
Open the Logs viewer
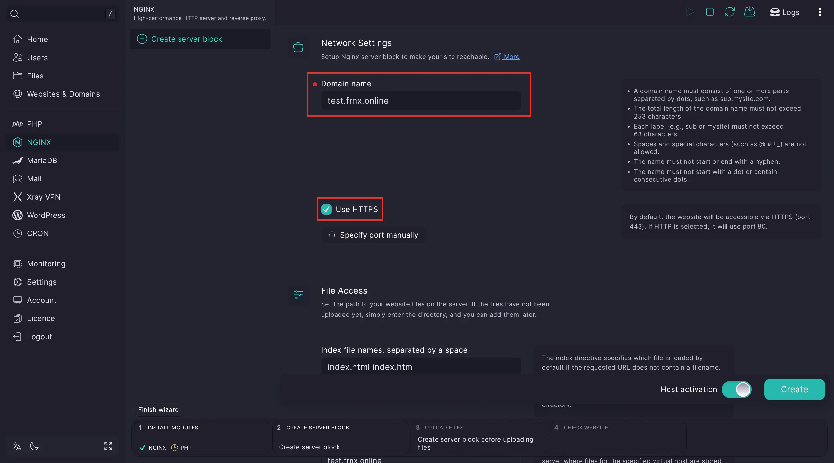pyautogui.click(x=785, y=12)
